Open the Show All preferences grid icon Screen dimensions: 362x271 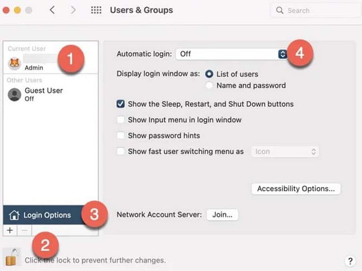tap(96, 10)
